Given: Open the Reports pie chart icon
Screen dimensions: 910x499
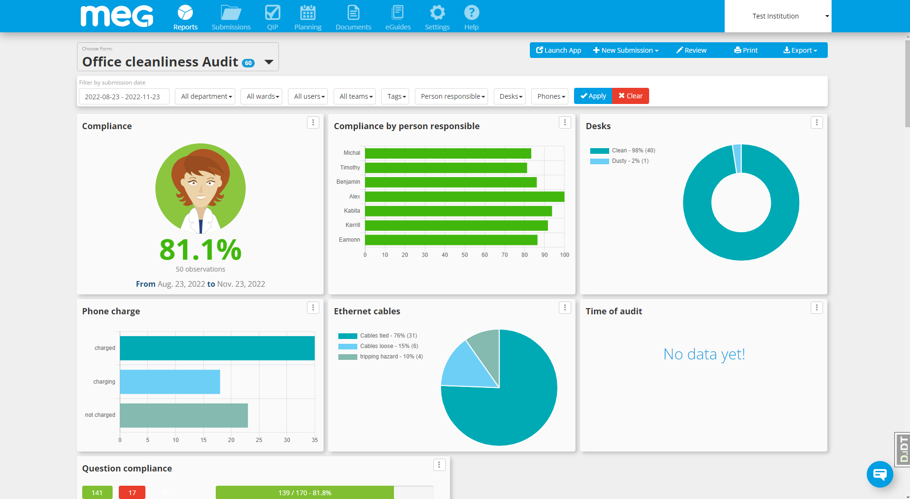Looking at the screenshot, I should 185,13.
